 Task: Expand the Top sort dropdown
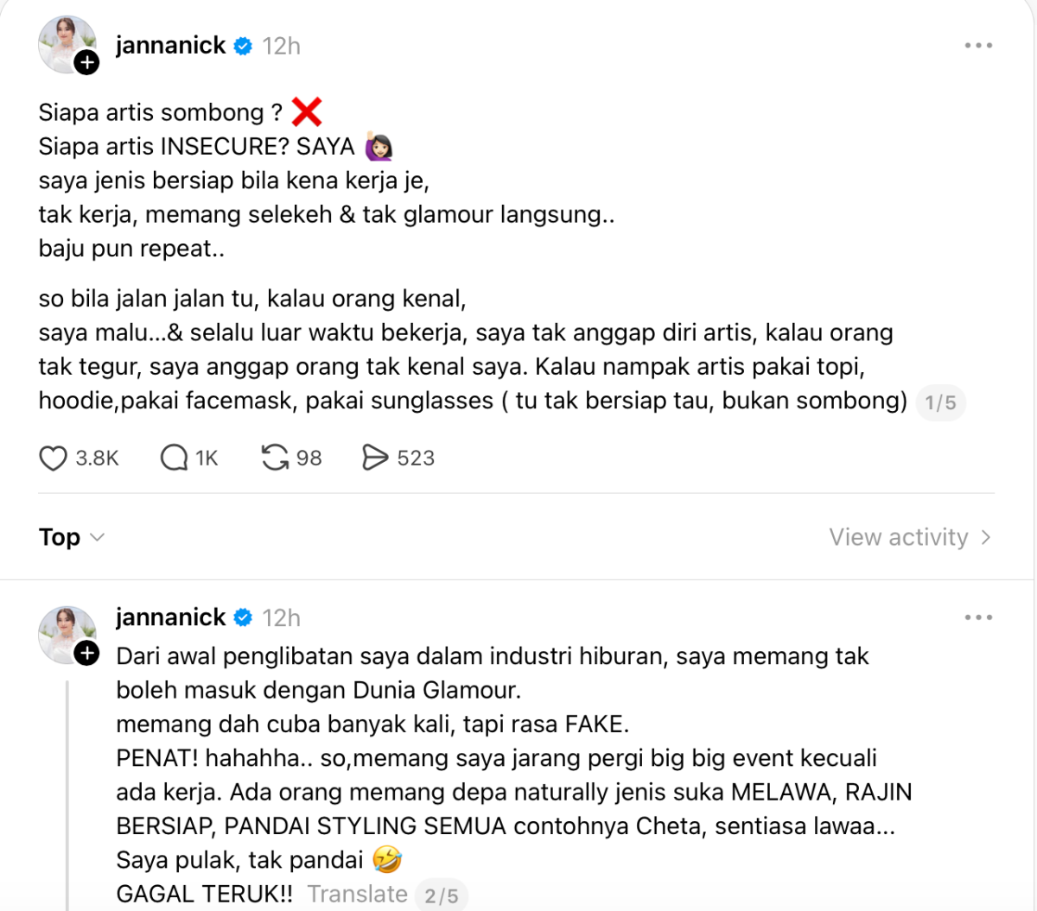[x=72, y=537]
